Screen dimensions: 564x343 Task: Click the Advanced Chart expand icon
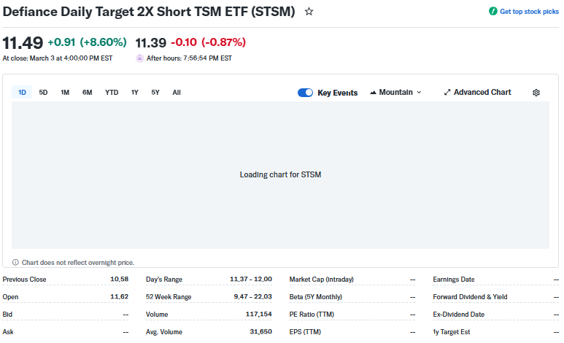click(447, 93)
